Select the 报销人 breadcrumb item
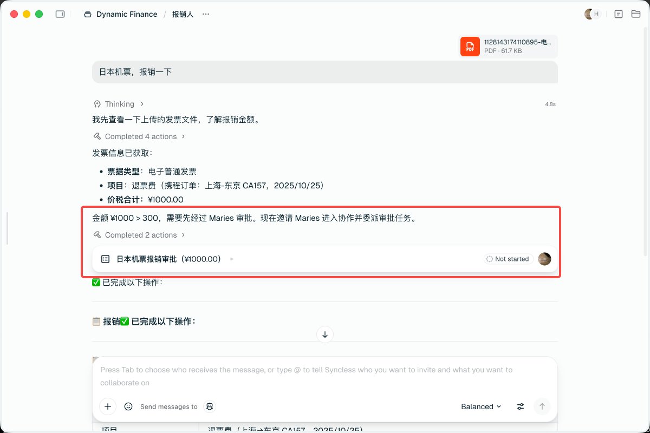 183,14
